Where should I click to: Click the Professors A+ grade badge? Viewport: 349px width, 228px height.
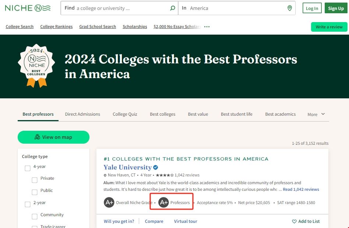(163, 202)
